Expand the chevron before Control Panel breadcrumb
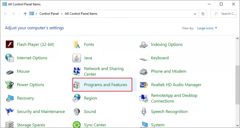 tap(36, 14)
